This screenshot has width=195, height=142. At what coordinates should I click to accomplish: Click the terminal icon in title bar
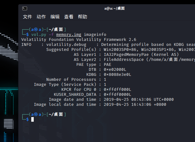25,8
